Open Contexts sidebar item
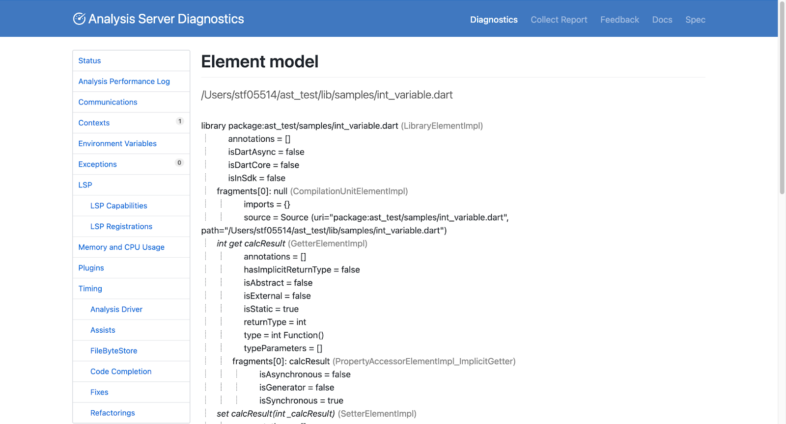The width and height of the screenshot is (786, 424). (94, 123)
